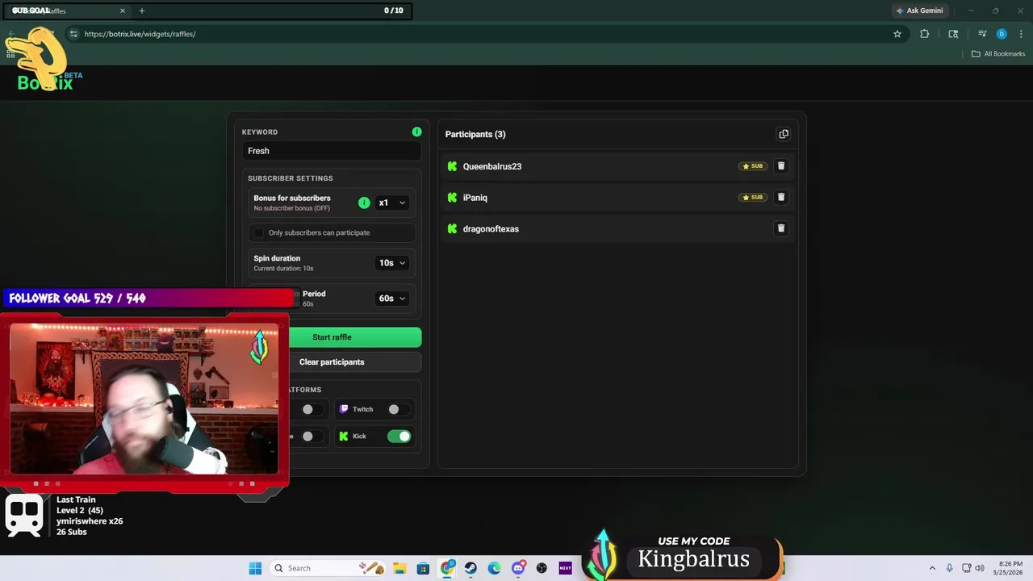Click the Participants (3) heading
Image resolution: width=1033 pixels, height=581 pixels.
pos(475,134)
